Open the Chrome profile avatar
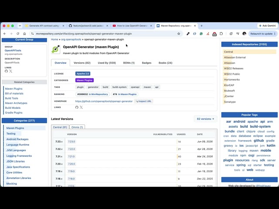The height and width of the screenshot is (209, 279). (x=244, y=34)
